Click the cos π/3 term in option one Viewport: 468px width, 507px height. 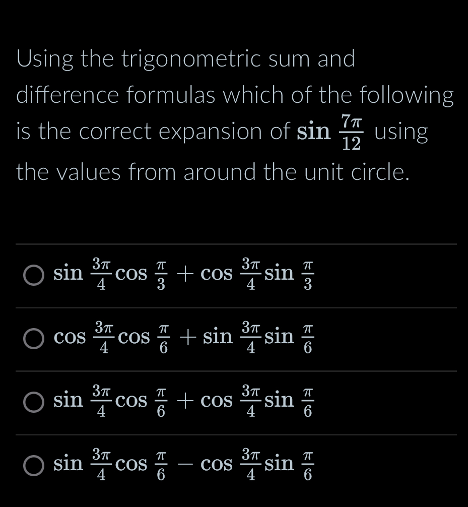point(143,275)
